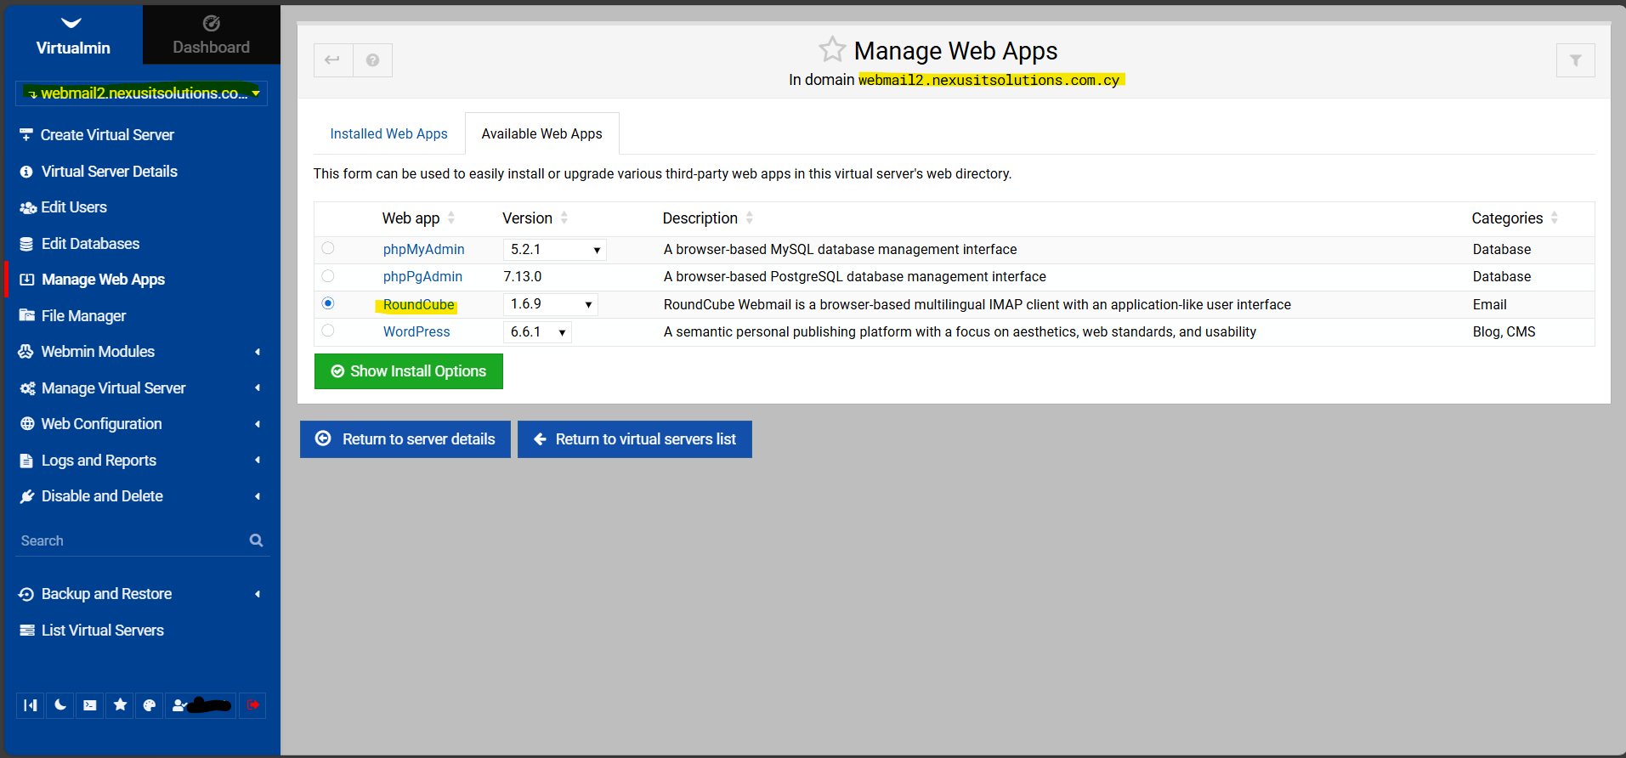
Task: Click Return to virtual servers list
Action: pos(635,439)
